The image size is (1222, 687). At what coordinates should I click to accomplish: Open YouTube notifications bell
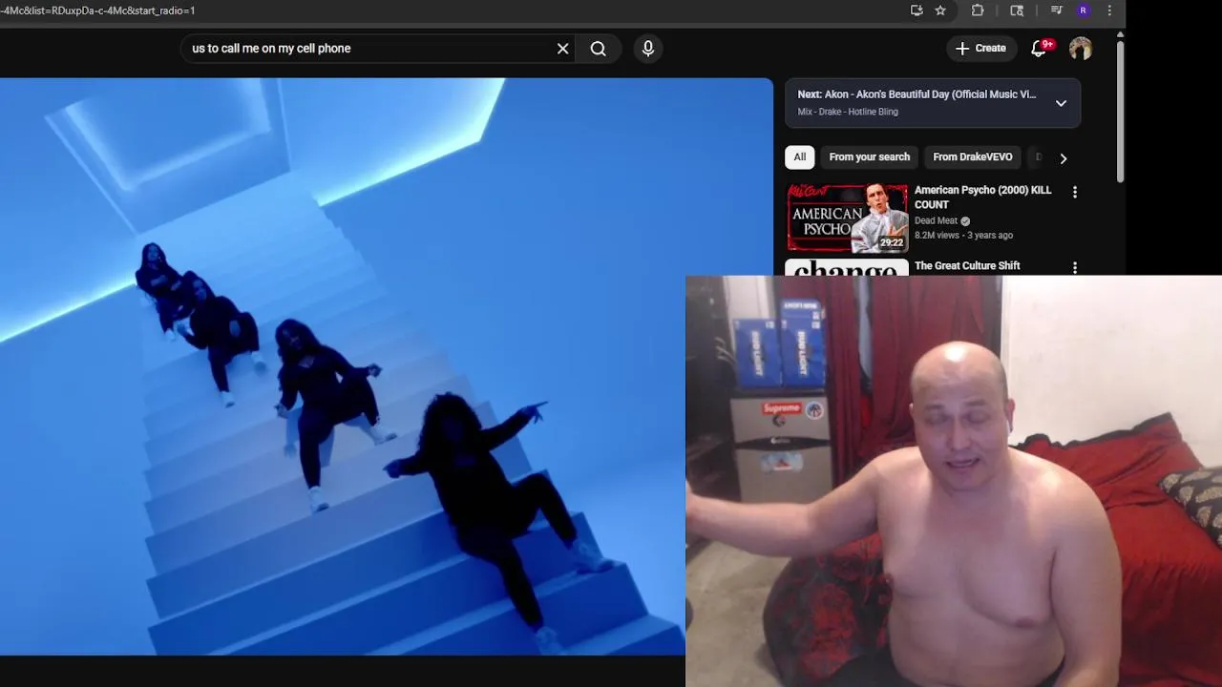coord(1039,49)
